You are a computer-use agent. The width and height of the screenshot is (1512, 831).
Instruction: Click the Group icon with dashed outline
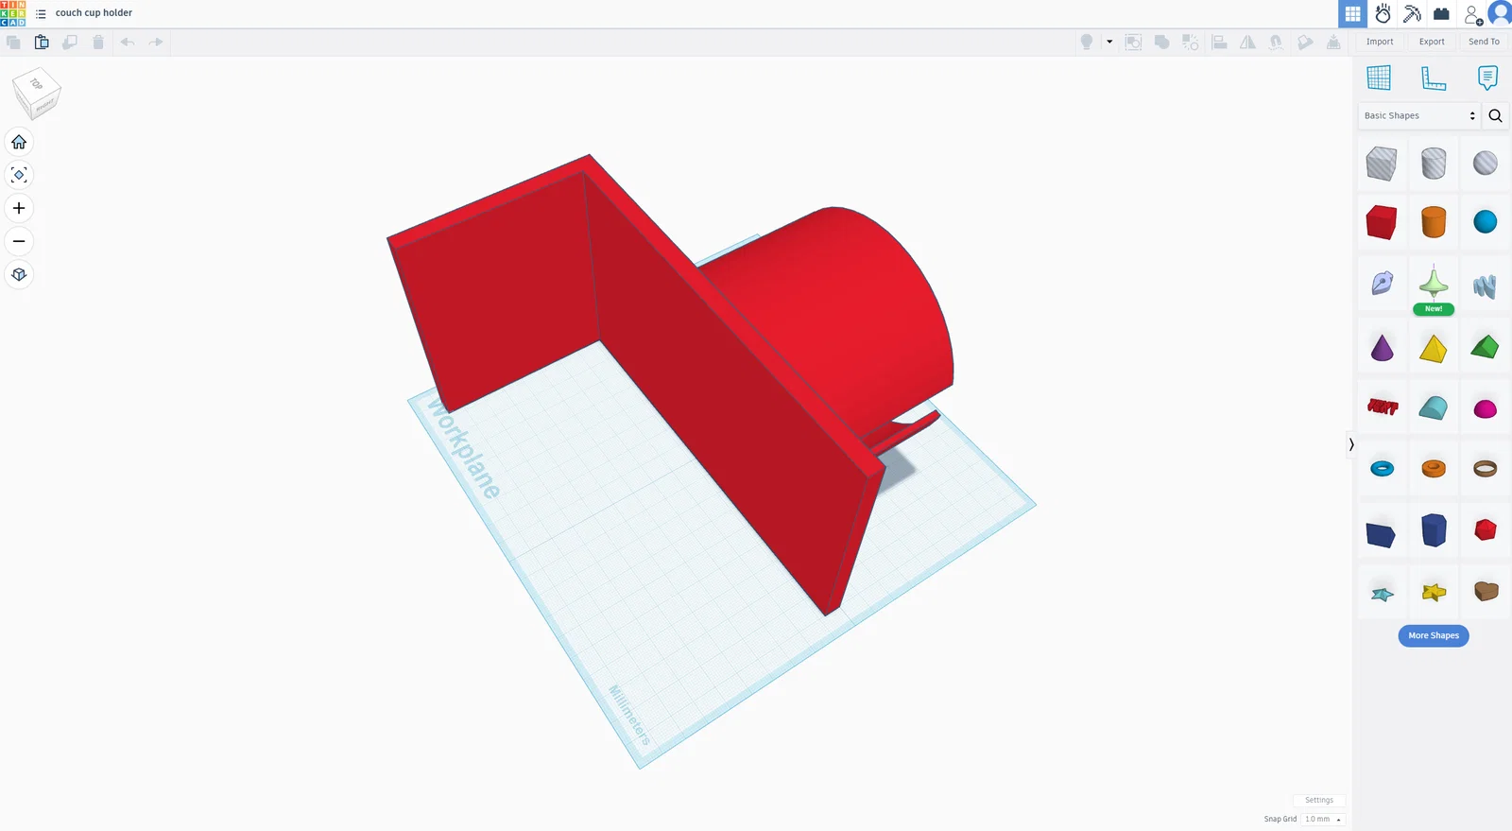(1133, 42)
